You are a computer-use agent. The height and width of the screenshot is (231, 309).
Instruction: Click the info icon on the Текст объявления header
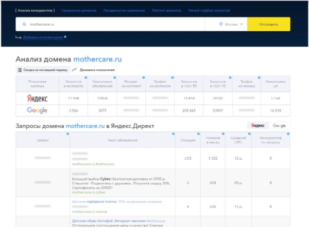173,134
